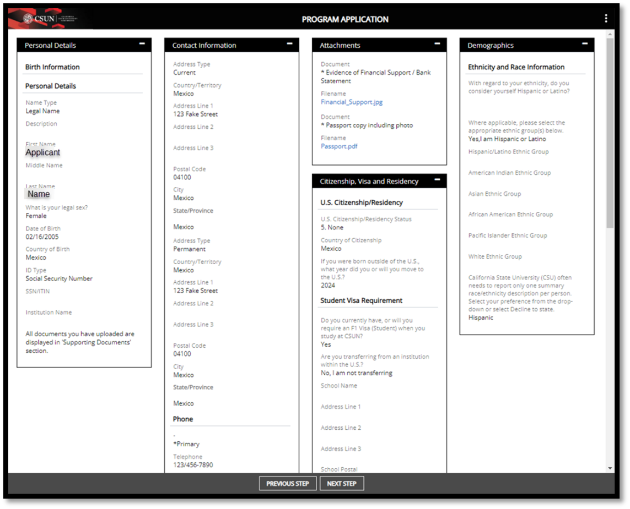Collapse the Contact Information panel

coord(290,43)
